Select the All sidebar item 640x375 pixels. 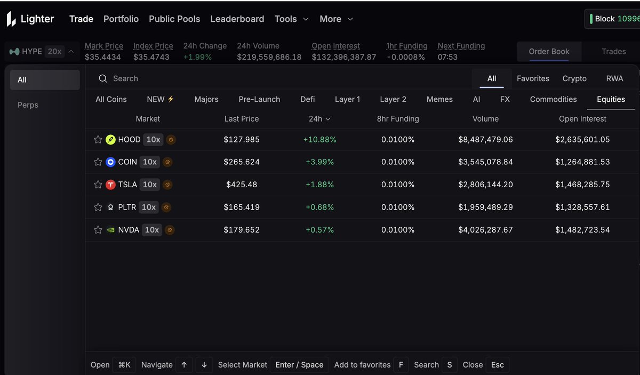tap(45, 80)
